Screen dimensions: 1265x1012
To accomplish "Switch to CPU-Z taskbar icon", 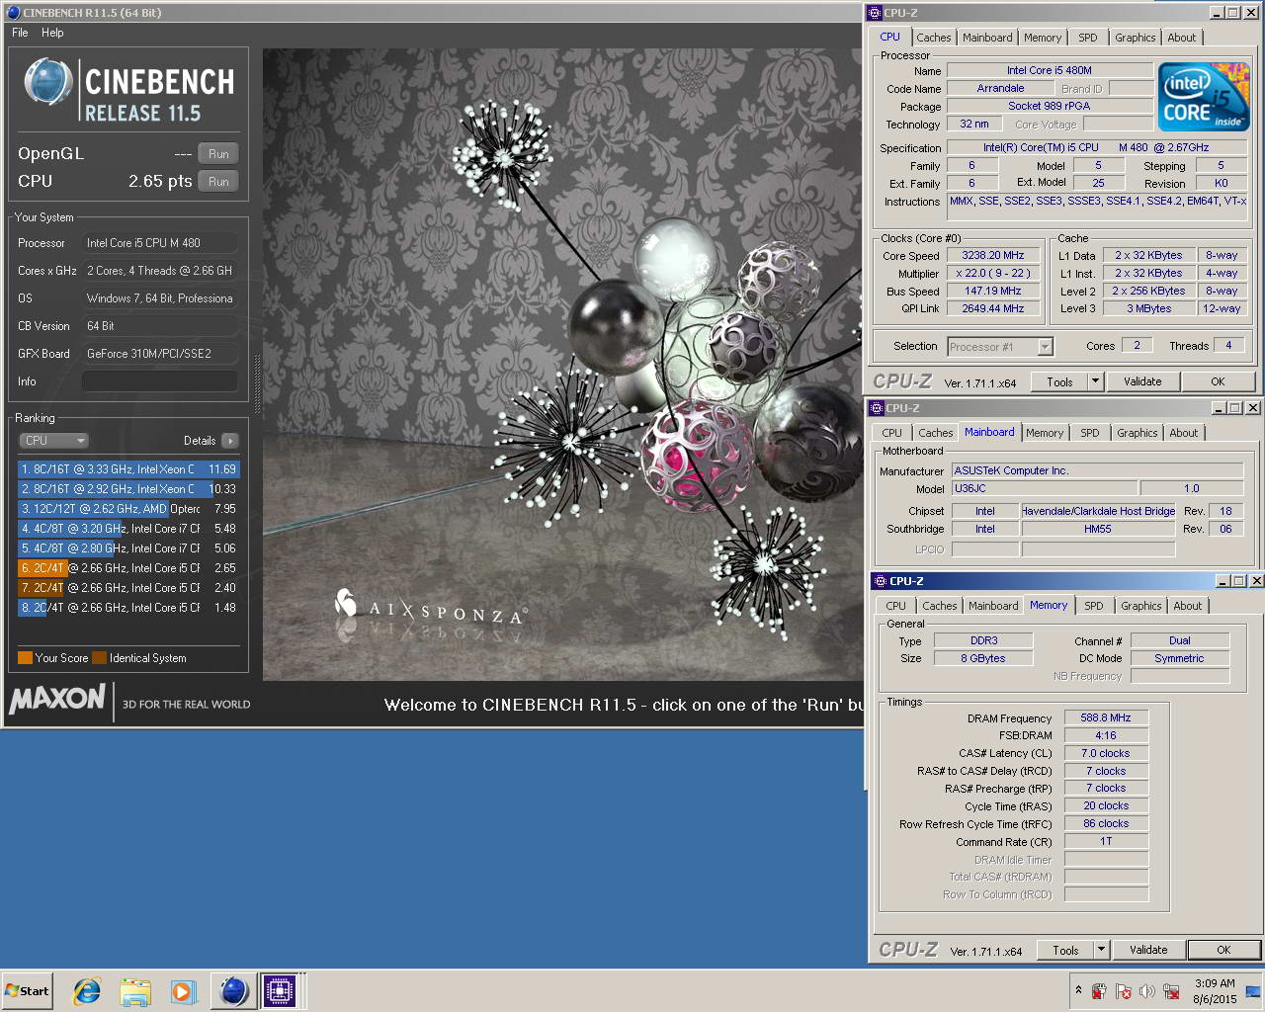I will [x=280, y=991].
